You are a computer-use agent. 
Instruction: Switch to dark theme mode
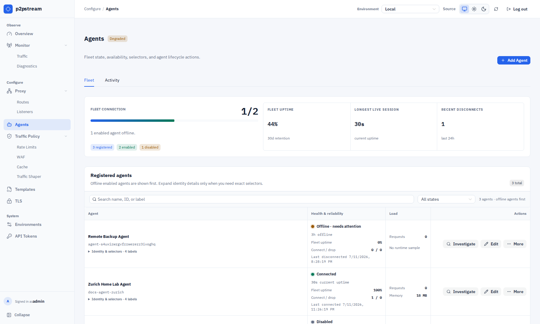click(484, 9)
